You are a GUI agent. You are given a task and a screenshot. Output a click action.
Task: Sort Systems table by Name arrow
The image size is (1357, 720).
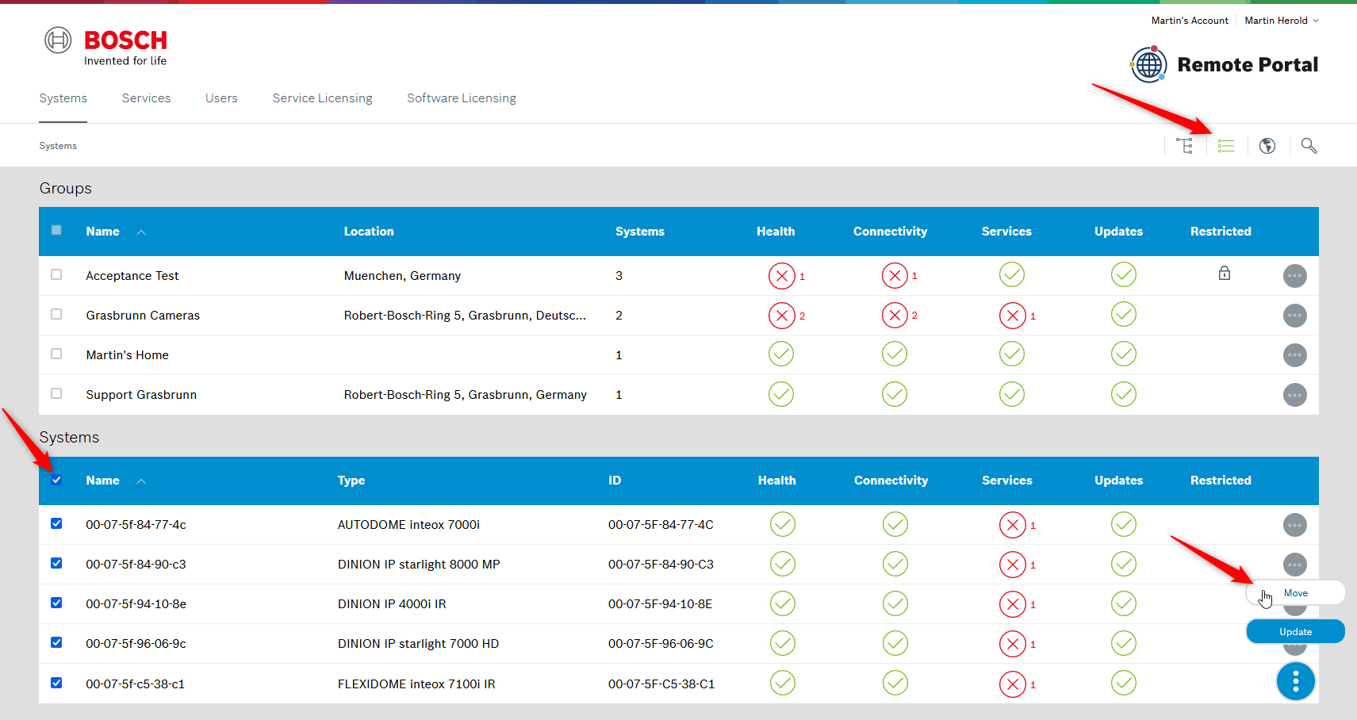(141, 481)
